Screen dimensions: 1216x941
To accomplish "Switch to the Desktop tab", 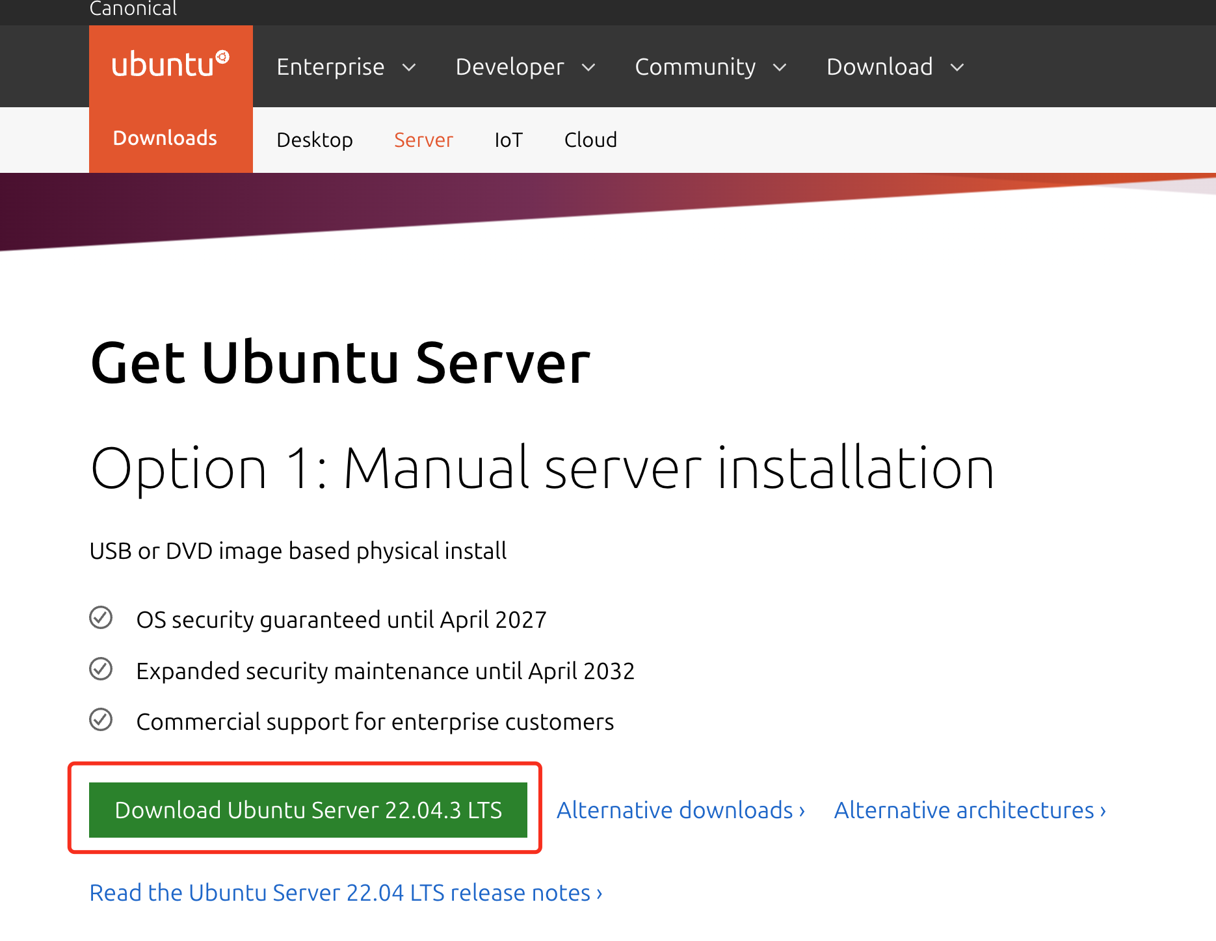I will (315, 139).
